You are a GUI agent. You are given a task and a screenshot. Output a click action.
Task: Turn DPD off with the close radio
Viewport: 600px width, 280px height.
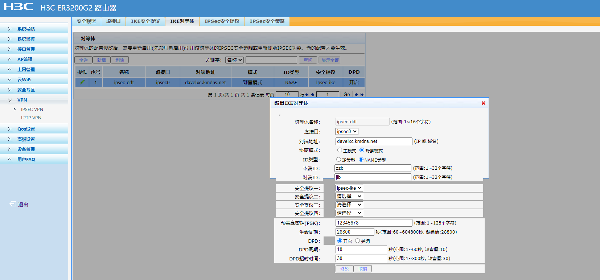coord(357,241)
